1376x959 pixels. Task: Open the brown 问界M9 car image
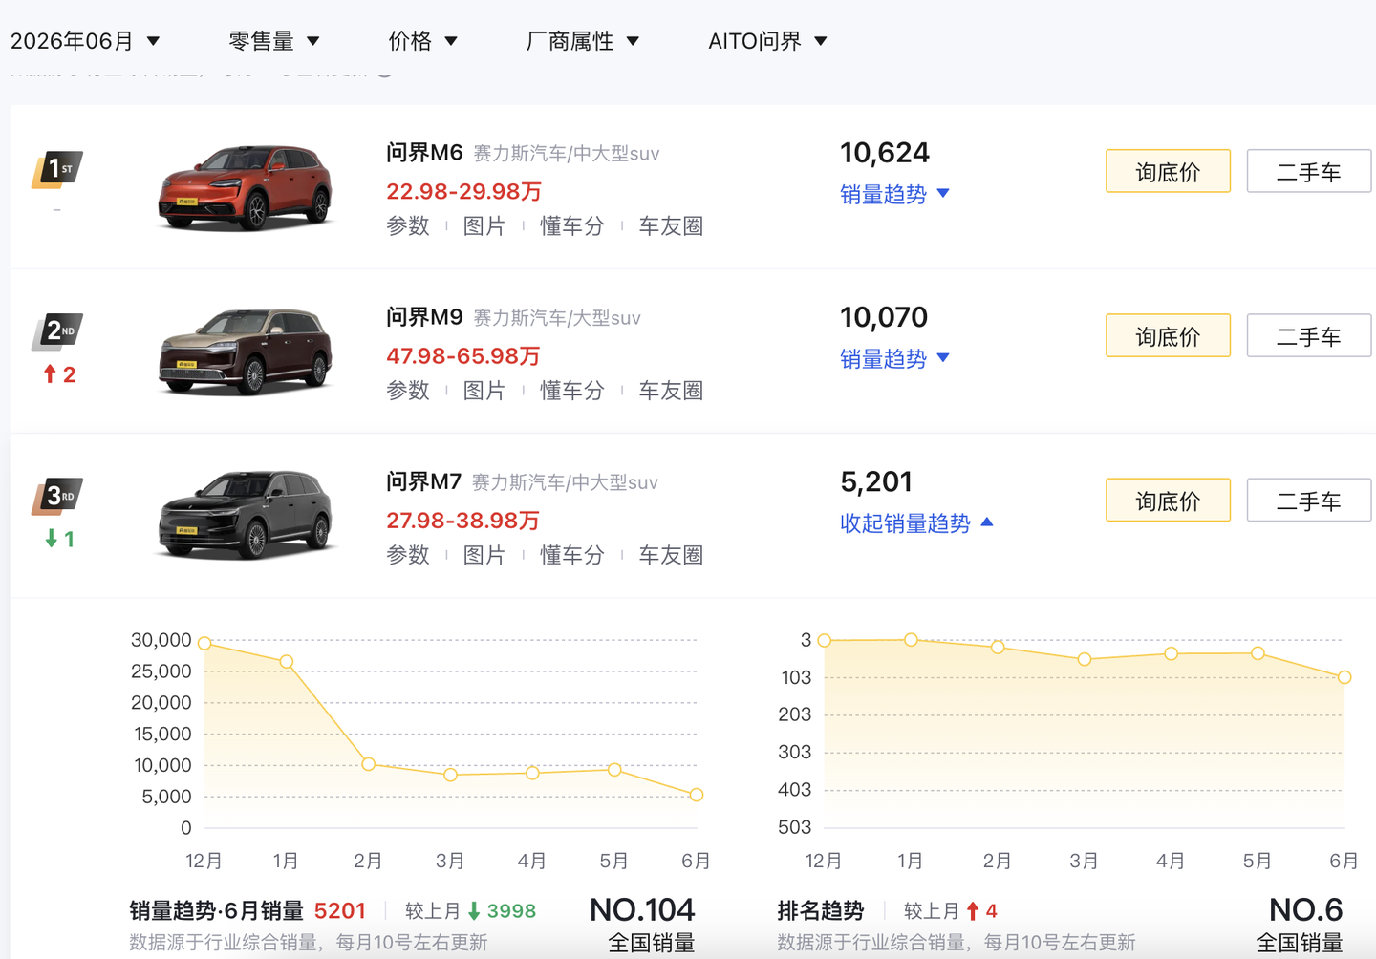click(247, 352)
